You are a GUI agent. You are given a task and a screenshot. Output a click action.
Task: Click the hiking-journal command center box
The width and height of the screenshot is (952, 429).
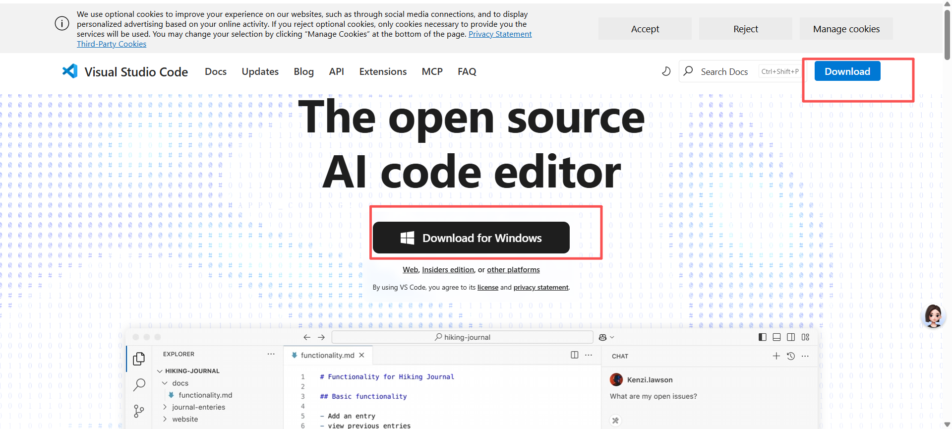point(462,337)
